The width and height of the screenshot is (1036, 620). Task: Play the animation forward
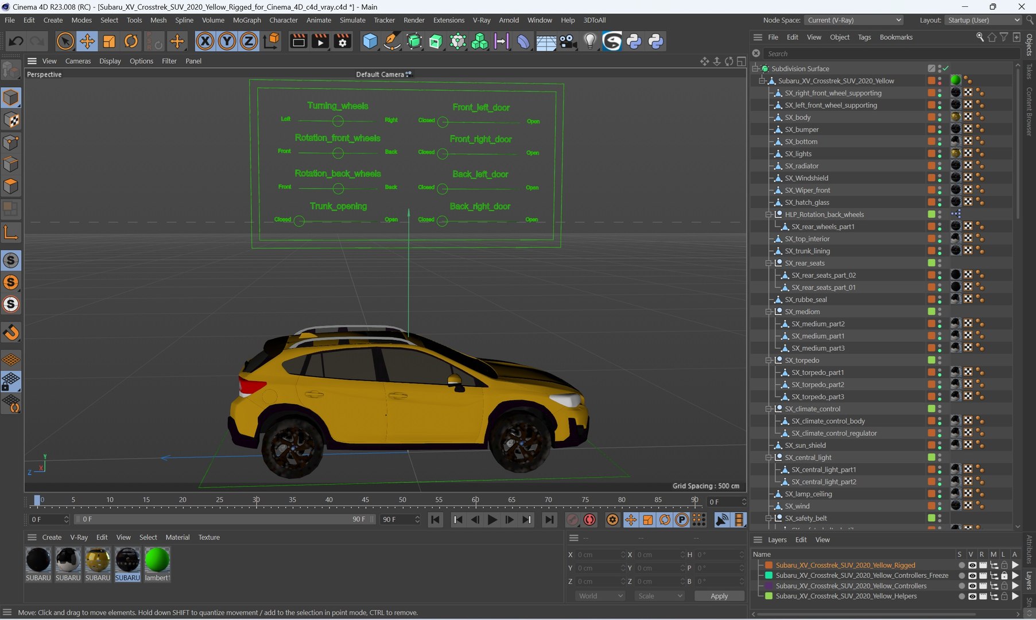pos(492,520)
